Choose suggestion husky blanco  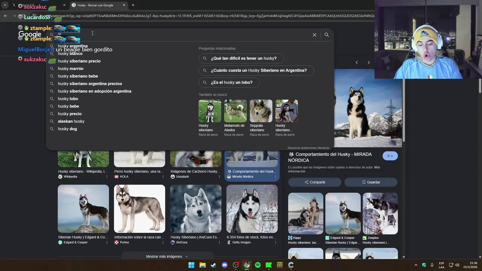(x=70, y=53)
